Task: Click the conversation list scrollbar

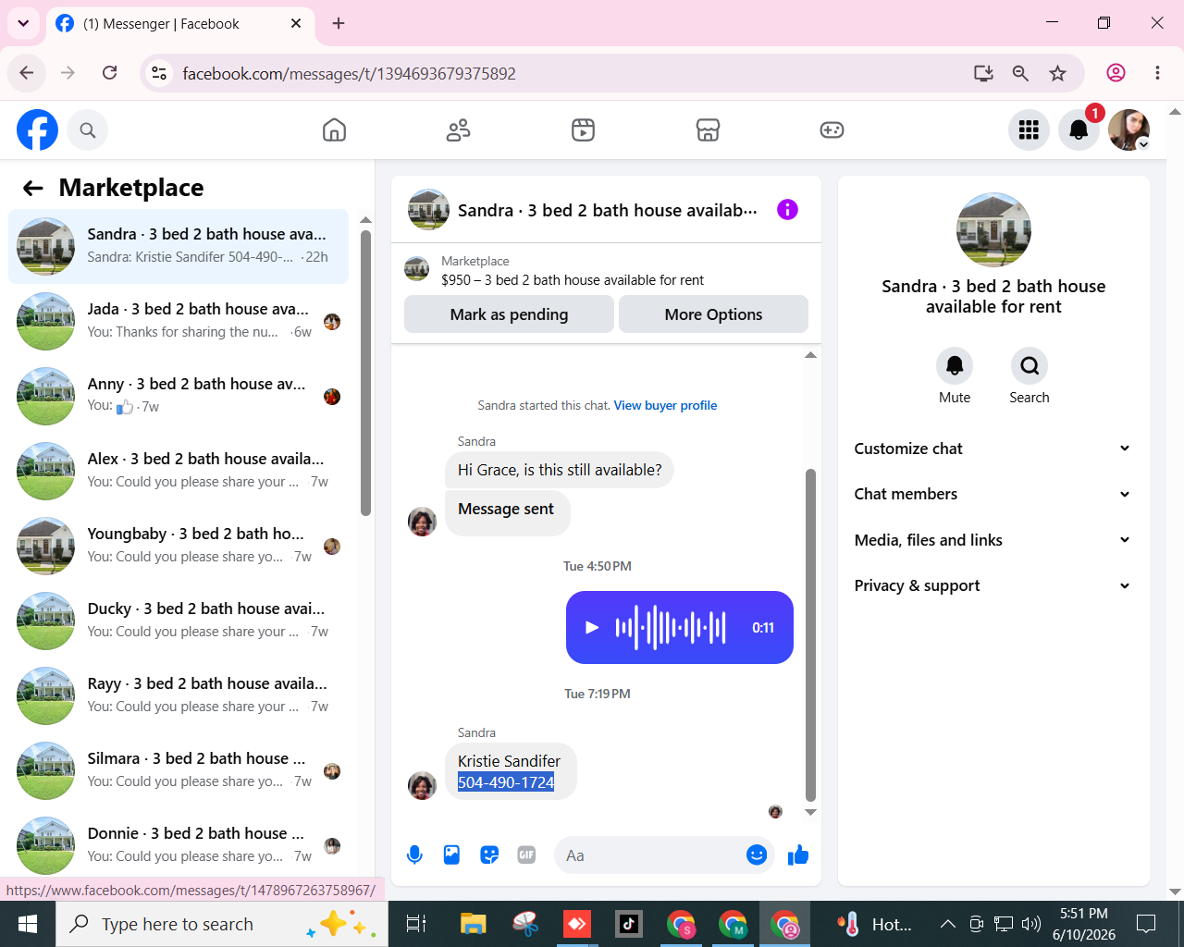Action: click(x=365, y=373)
